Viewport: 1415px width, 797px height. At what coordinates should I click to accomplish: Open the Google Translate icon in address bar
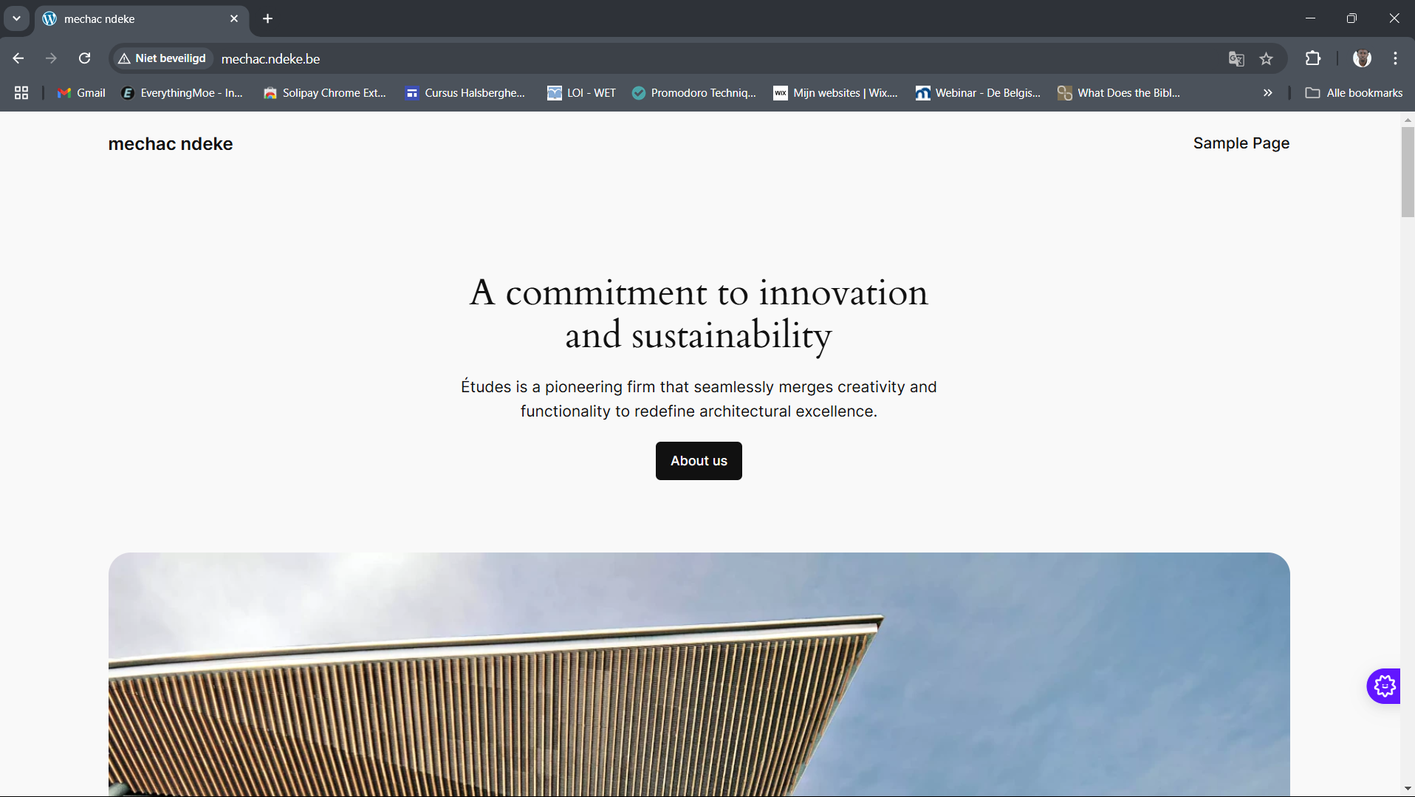coord(1236,59)
